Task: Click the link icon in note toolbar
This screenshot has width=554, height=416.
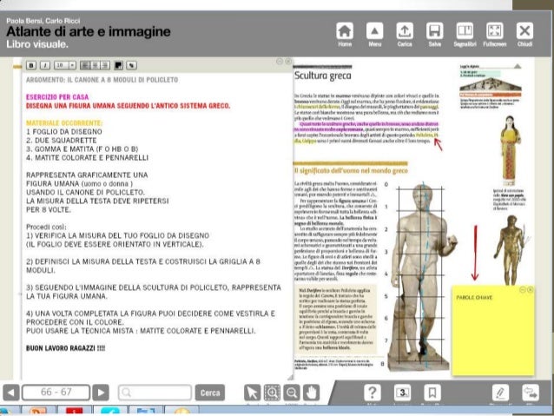Action: 131,65
